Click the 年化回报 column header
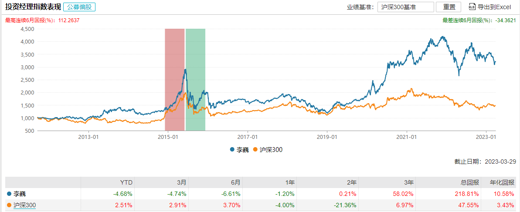 [x=502, y=182]
